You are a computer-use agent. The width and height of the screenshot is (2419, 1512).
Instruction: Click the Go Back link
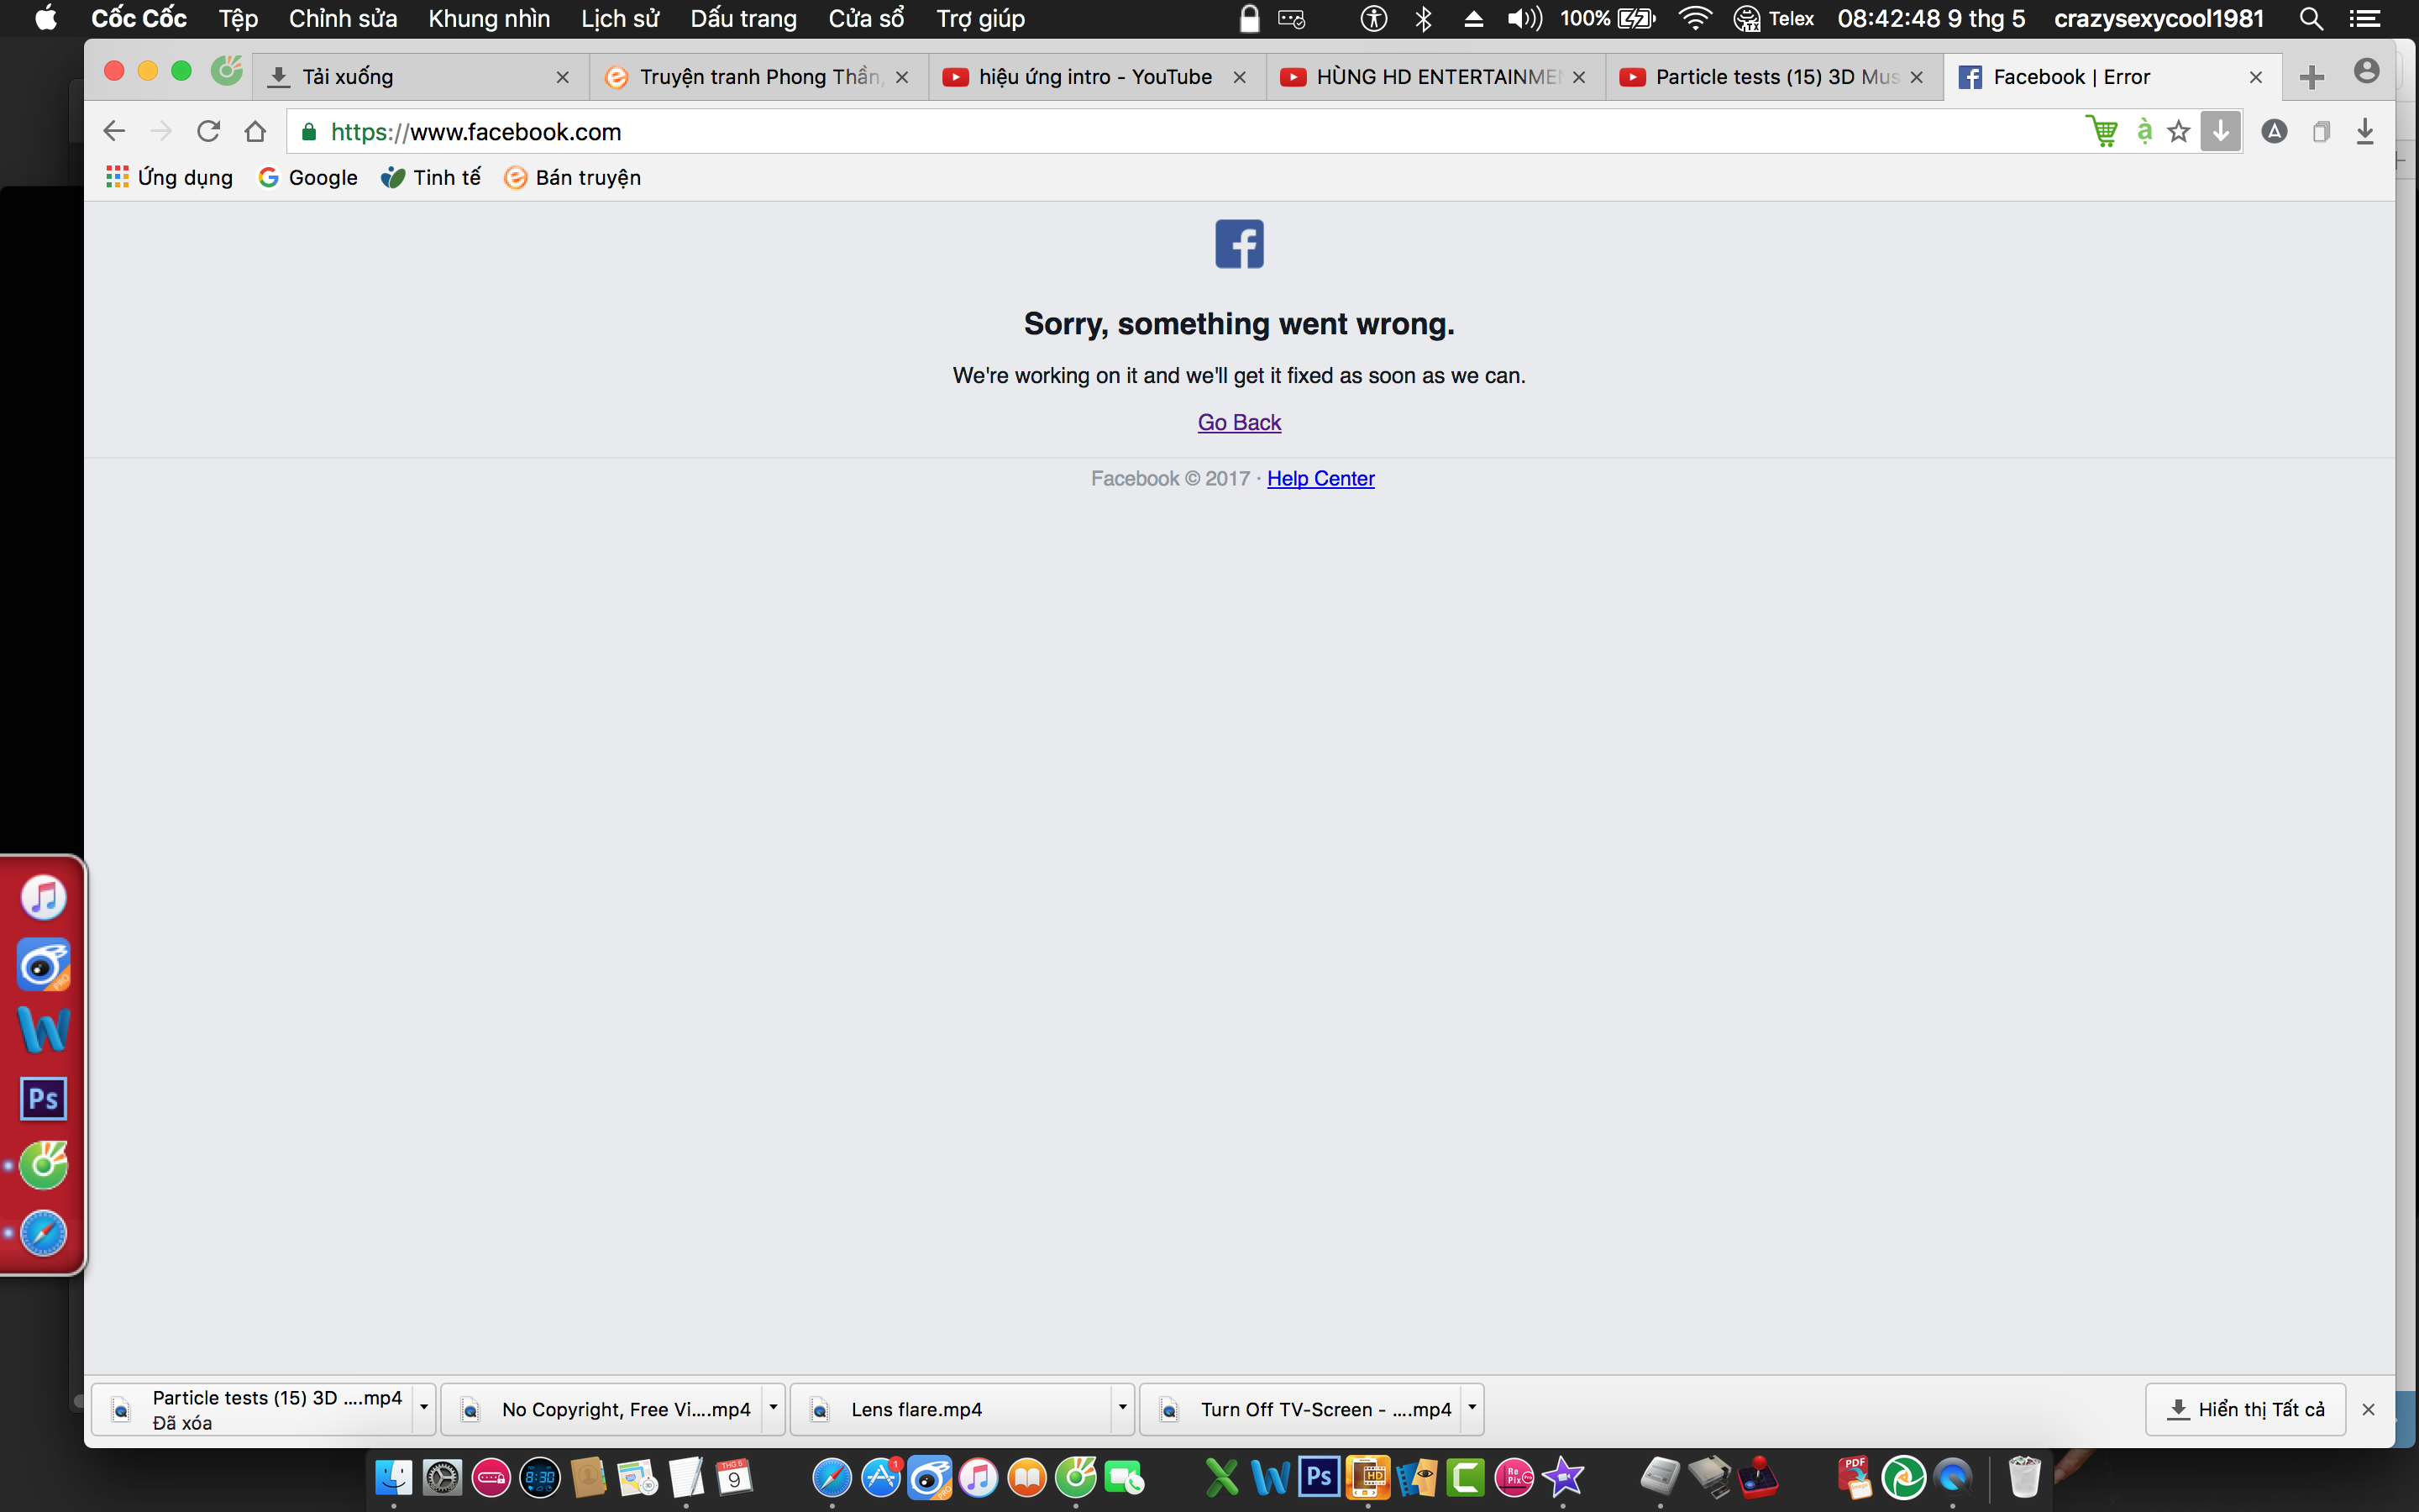(x=1240, y=422)
